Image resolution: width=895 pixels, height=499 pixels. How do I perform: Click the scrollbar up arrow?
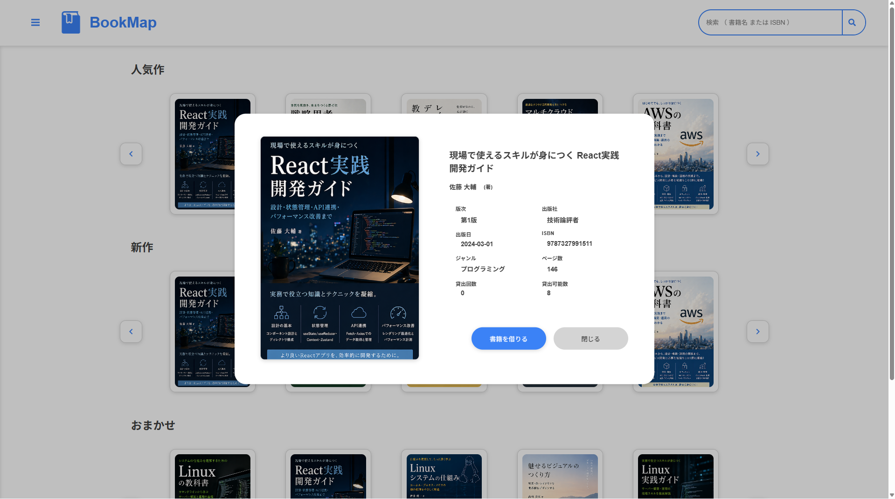point(891,3)
